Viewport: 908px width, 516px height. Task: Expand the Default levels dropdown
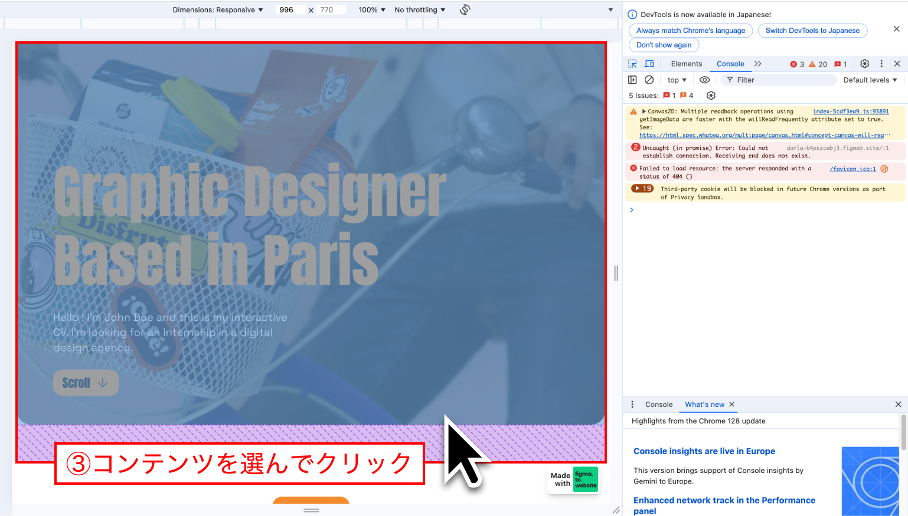tap(870, 80)
